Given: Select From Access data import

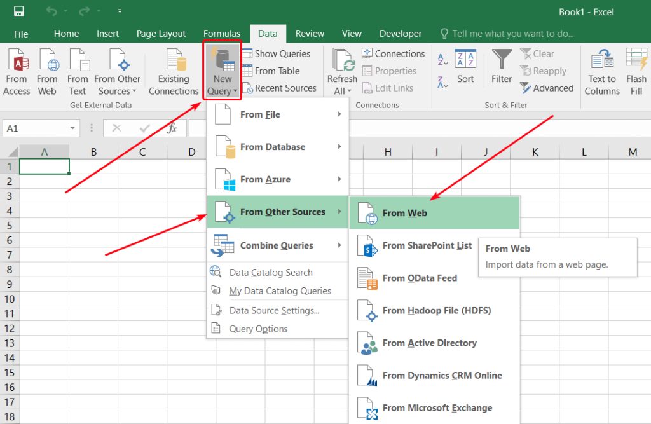Looking at the screenshot, I should coord(17,70).
